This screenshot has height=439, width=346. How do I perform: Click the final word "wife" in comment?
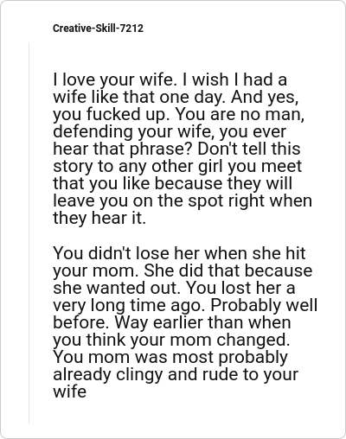coord(69,391)
